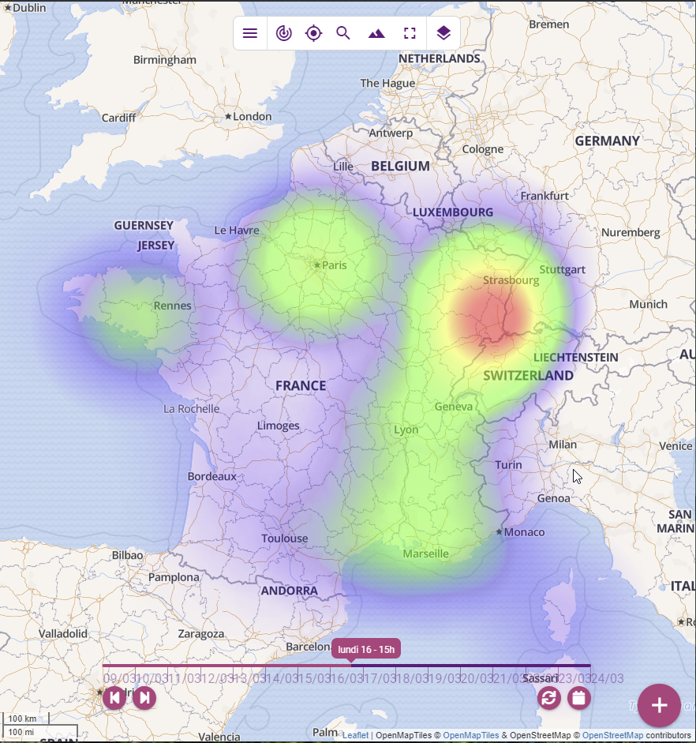Image resolution: width=696 pixels, height=743 pixels.
Task: Toggle fullscreen map view
Action: 410,33
